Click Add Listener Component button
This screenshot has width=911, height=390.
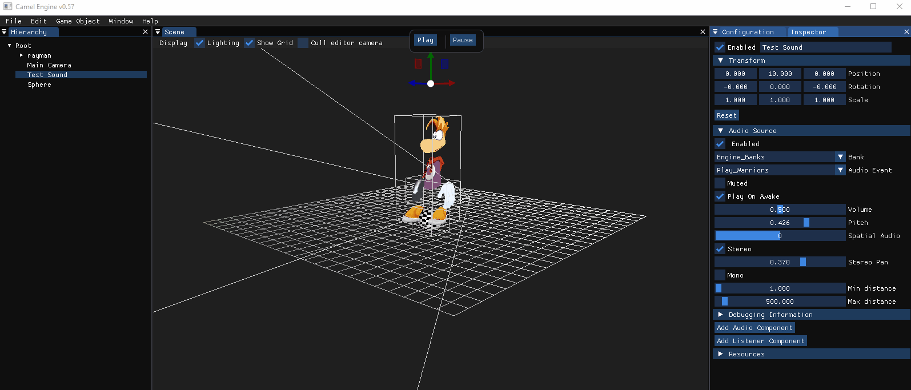click(761, 341)
